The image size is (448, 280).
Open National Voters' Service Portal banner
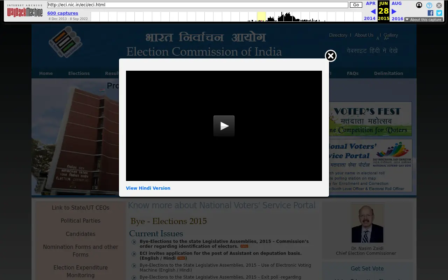pos(370,166)
